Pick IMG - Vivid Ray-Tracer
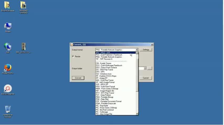This screenshot has width=224, height=125. pos(116,80)
